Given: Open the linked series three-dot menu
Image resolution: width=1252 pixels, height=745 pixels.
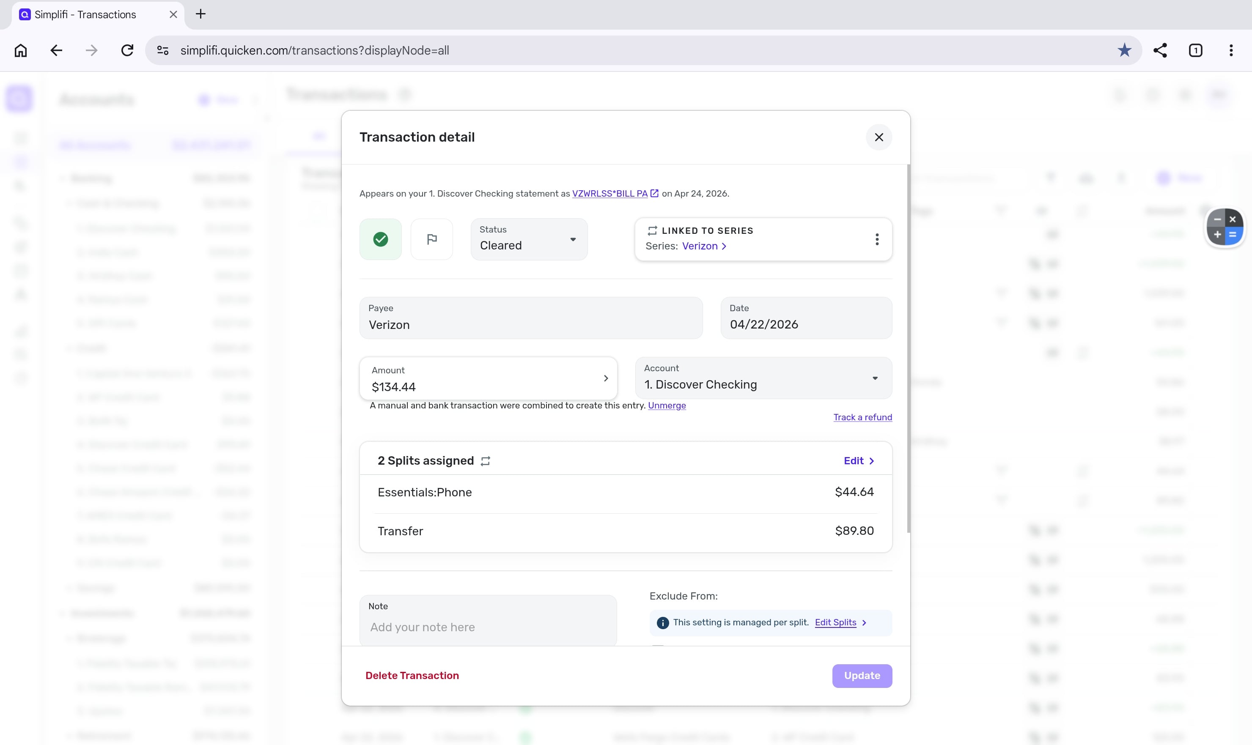Looking at the screenshot, I should 876,239.
